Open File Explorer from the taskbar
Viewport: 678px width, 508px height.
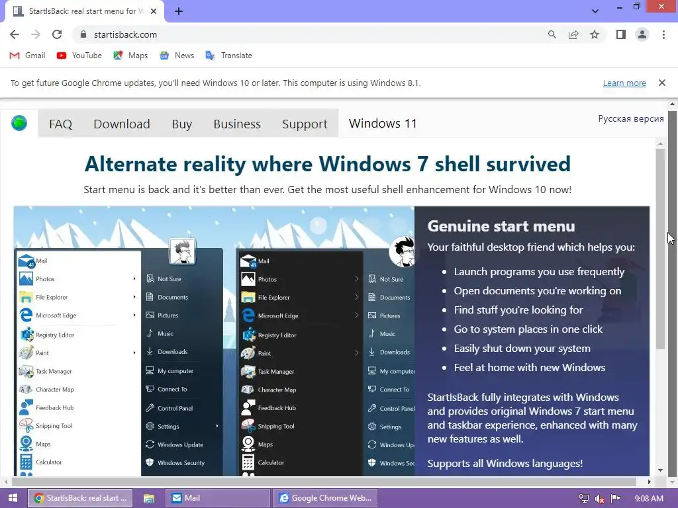(x=149, y=499)
